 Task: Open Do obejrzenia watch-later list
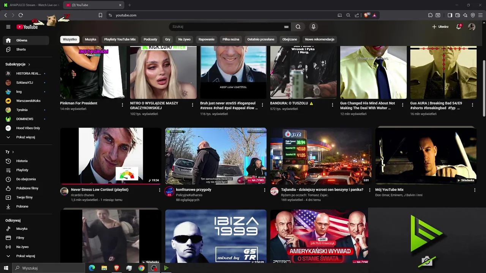coord(26,179)
